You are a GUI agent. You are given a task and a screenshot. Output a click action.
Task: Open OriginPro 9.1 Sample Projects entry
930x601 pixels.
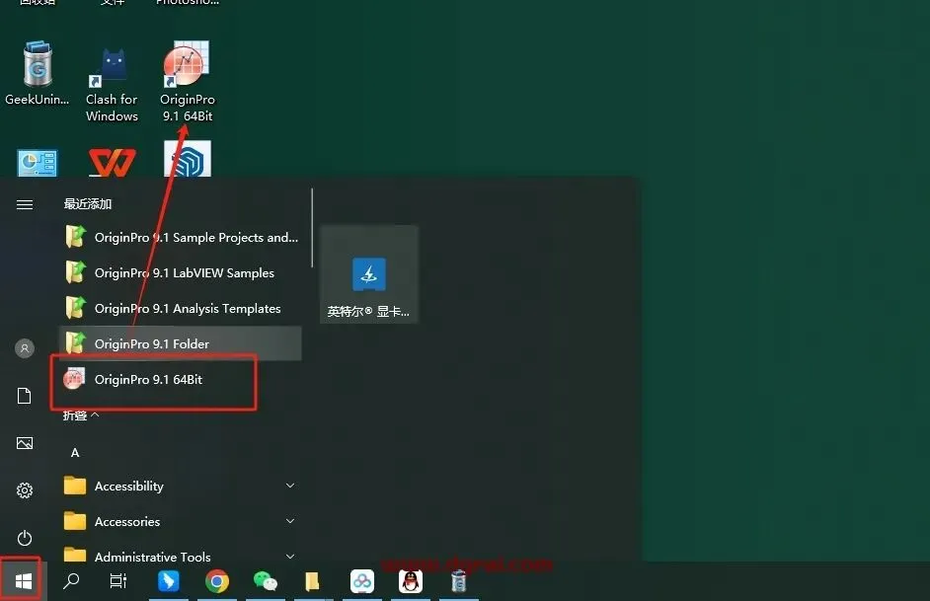pos(181,237)
